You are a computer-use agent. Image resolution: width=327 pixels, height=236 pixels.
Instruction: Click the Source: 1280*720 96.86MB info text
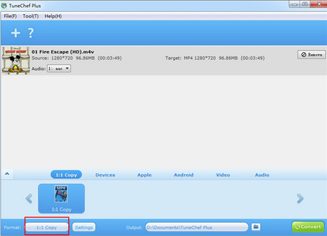(x=76, y=58)
